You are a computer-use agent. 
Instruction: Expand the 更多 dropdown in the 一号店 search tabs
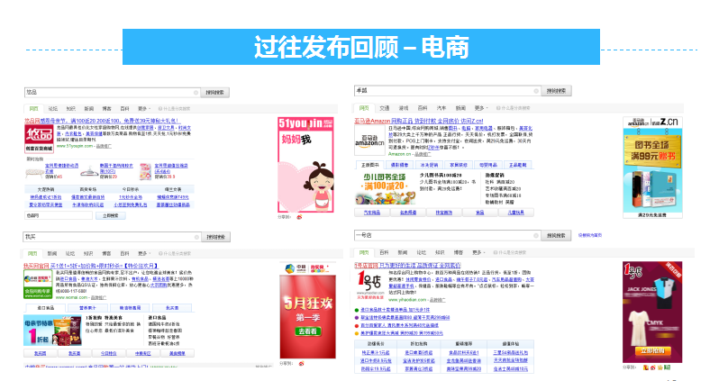pos(478,252)
